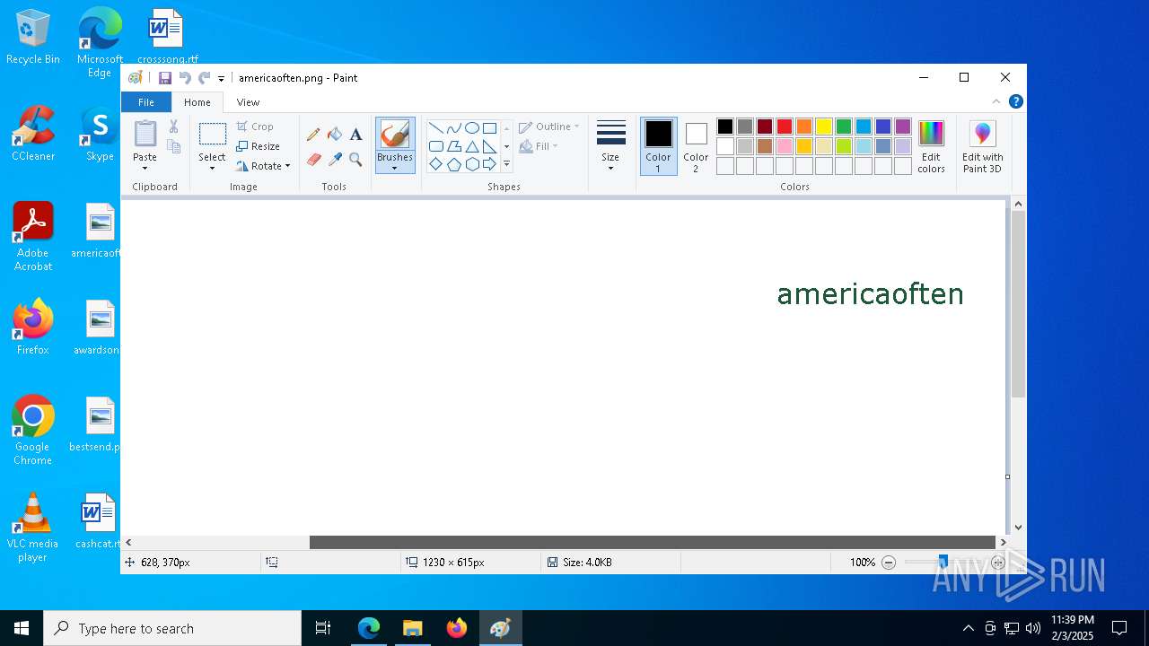Choose the Curve shape
This screenshot has width=1149, height=646.
453,127
